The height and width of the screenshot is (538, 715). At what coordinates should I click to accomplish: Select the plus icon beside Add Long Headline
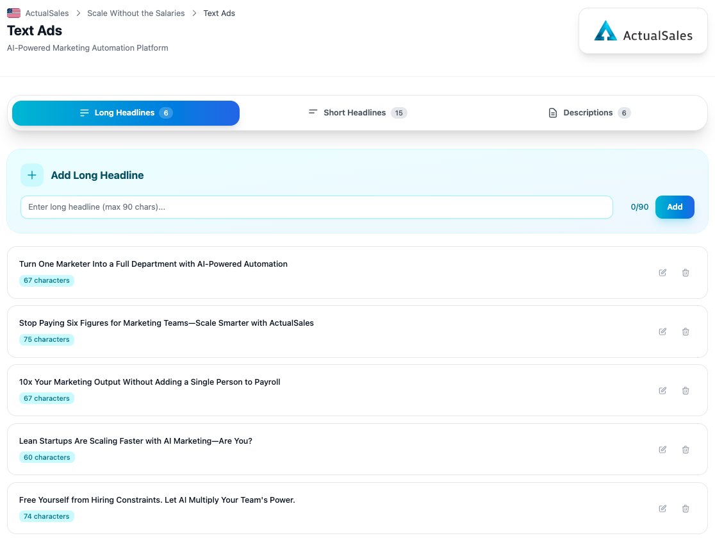pyautogui.click(x=32, y=175)
